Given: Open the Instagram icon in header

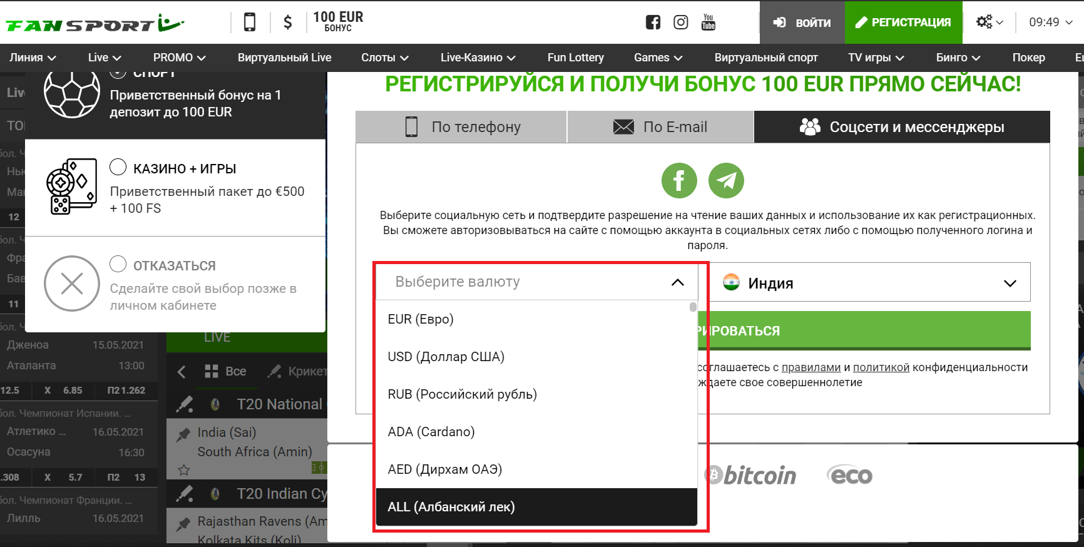Looking at the screenshot, I should [680, 23].
